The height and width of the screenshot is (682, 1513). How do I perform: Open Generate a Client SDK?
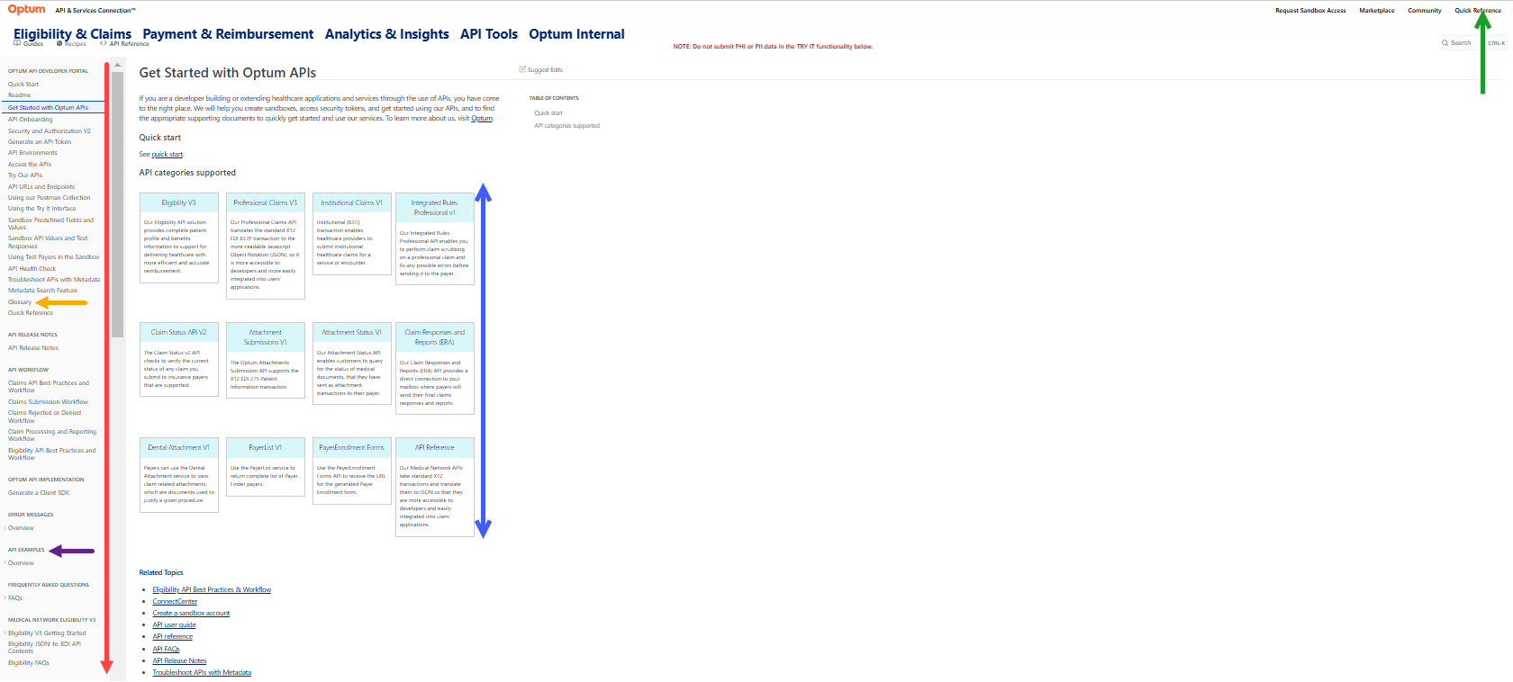pyautogui.click(x=39, y=493)
